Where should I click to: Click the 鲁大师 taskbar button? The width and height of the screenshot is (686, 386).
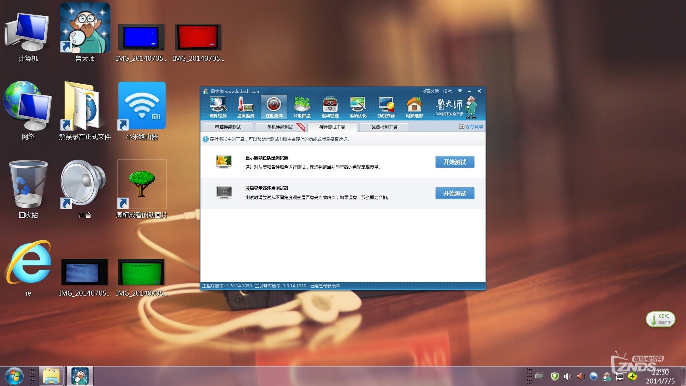click(x=80, y=376)
